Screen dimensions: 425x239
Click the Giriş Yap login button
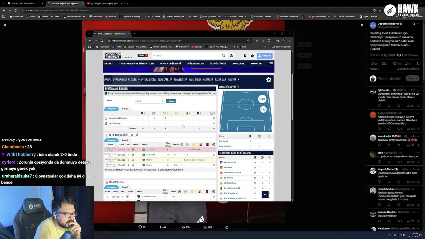pyautogui.click(x=265, y=56)
